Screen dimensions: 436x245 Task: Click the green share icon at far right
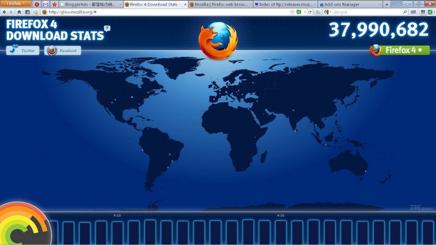pos(431,12)
